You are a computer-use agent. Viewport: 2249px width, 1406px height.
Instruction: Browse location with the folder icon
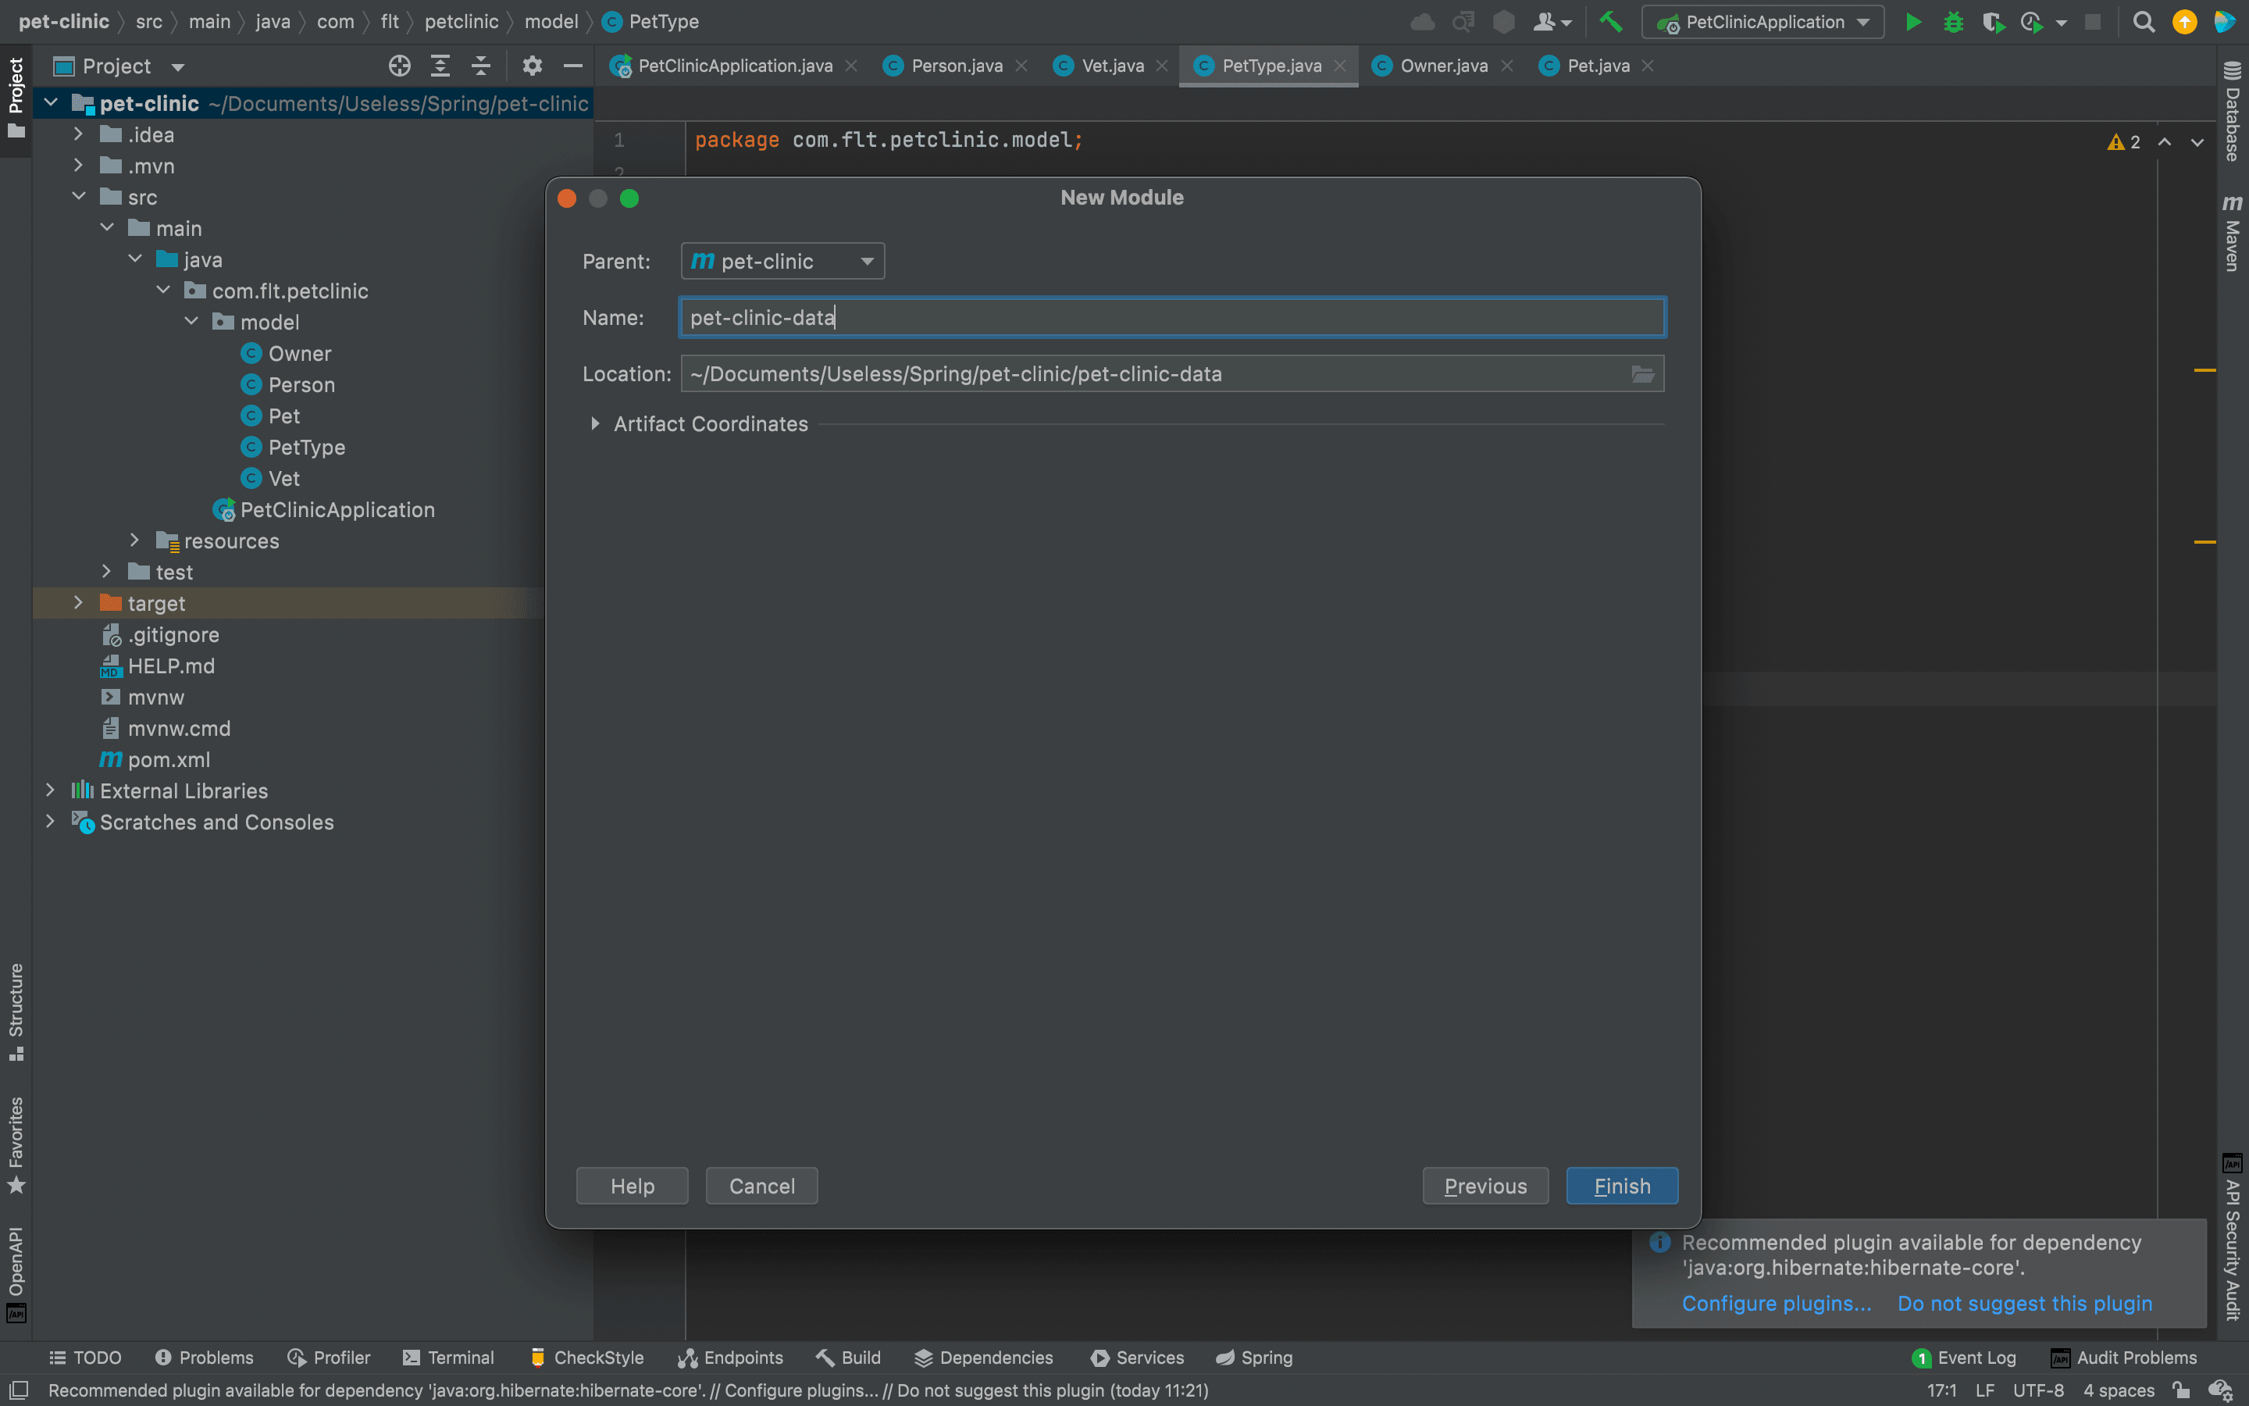(1642, 374)
